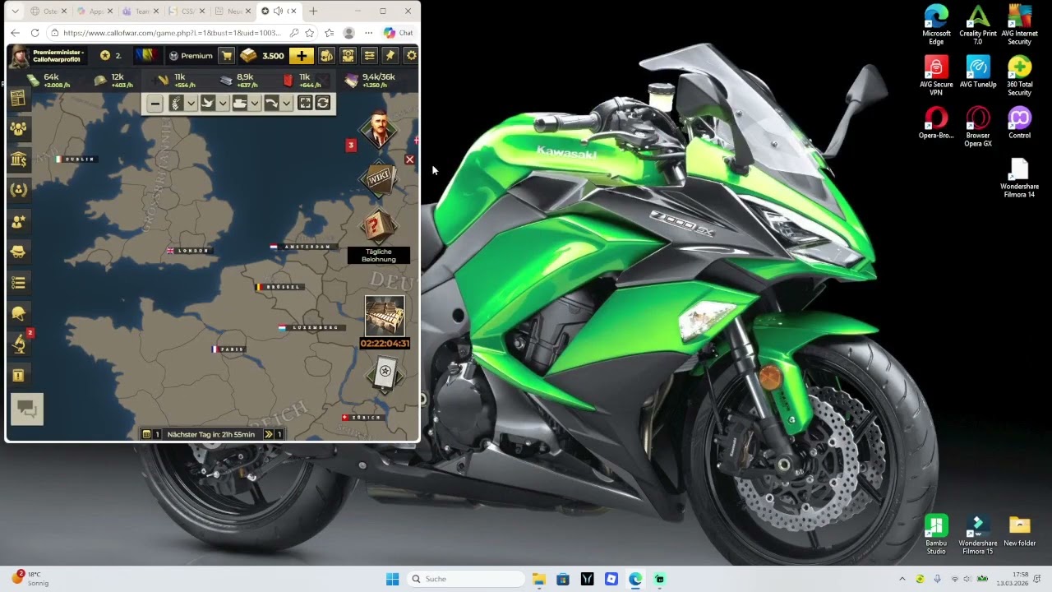This screenshot has height=592, width=1052.
Task: Open the mobile phone star icon
Action: point(384,372)
